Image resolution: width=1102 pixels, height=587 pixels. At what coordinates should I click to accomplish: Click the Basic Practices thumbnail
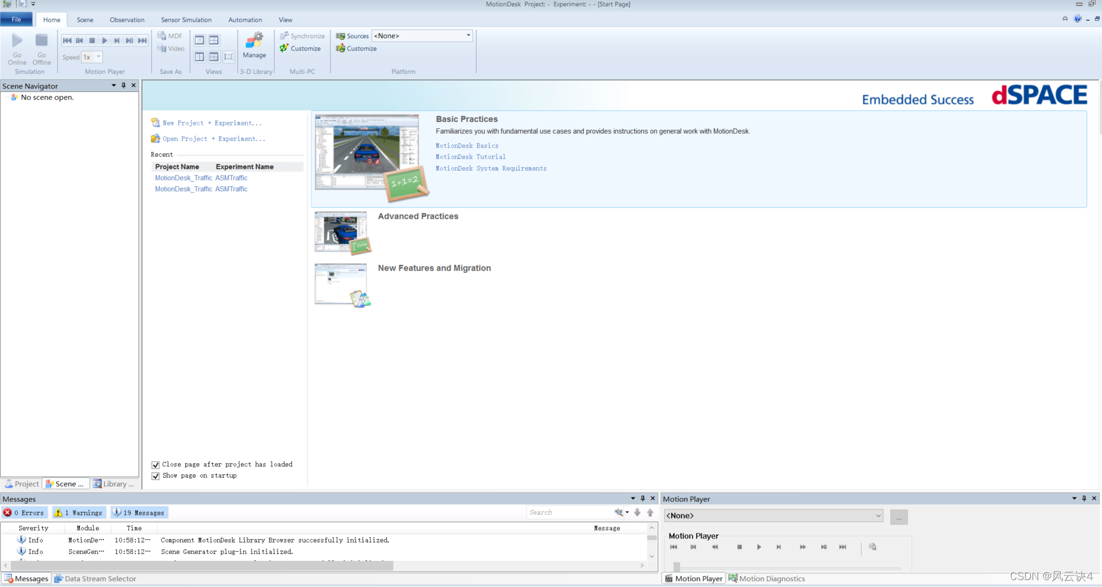(x=371, y=158)
